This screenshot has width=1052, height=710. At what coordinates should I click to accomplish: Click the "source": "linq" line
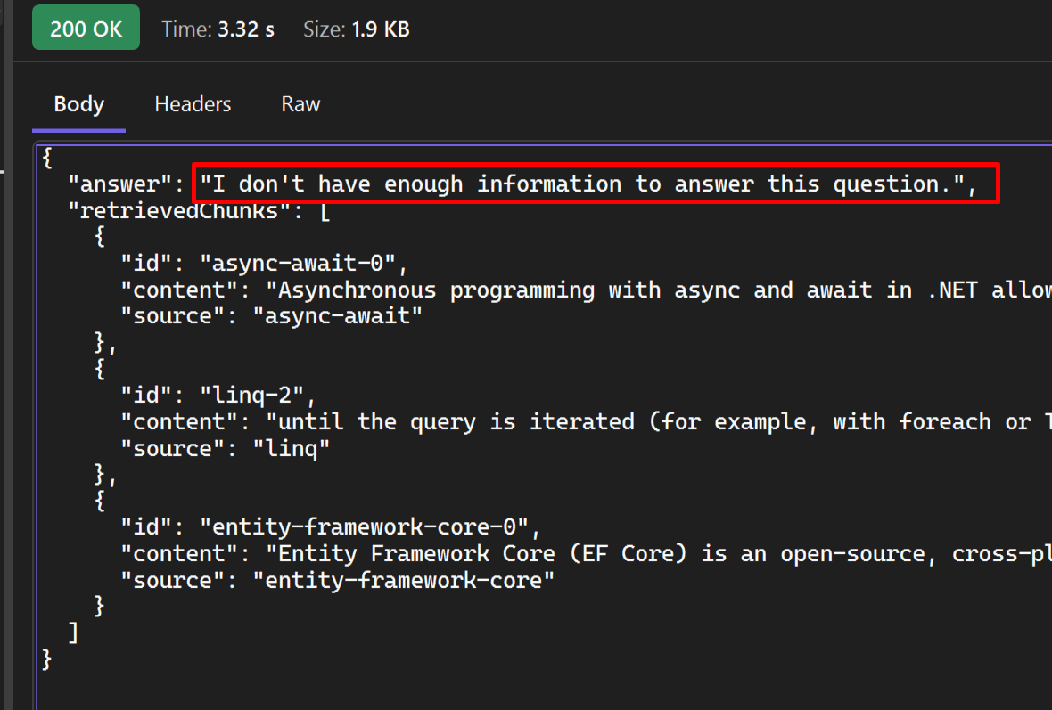tap(225, 448)
